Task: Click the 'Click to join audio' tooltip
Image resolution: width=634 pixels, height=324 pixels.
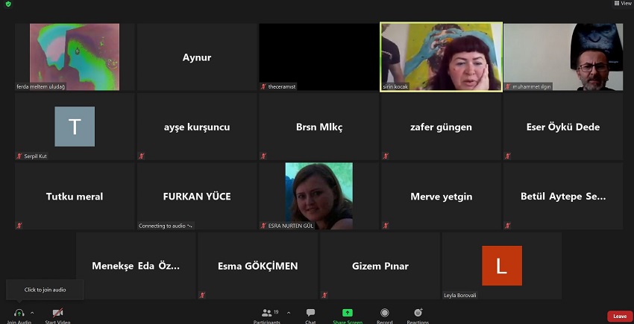Action: (45, 290)
